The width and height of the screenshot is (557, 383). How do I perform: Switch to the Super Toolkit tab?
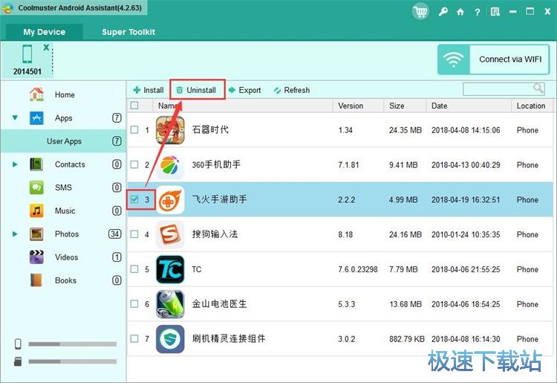(x=128, y=32)
